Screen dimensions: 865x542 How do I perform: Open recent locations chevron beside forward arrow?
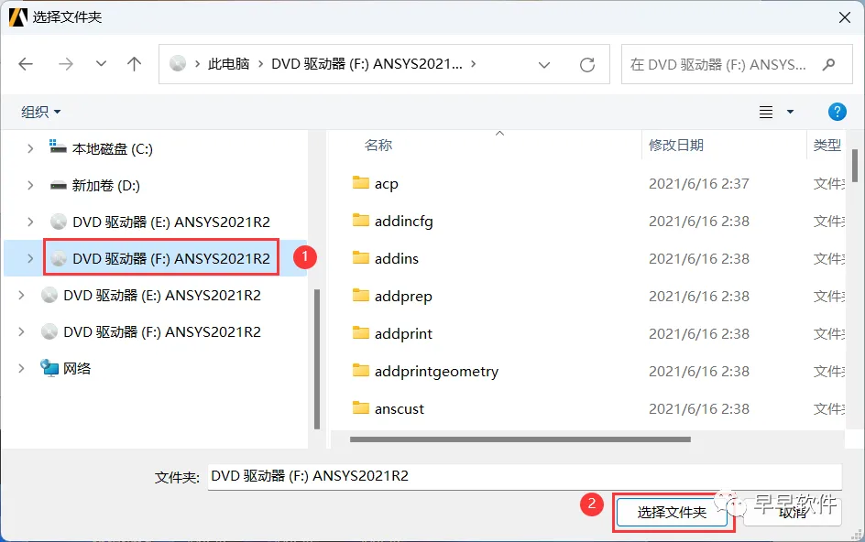click(101, 64)
